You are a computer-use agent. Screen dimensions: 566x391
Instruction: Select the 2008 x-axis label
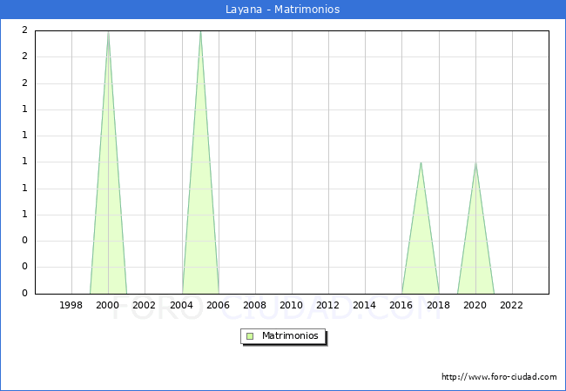click(255, 305)
